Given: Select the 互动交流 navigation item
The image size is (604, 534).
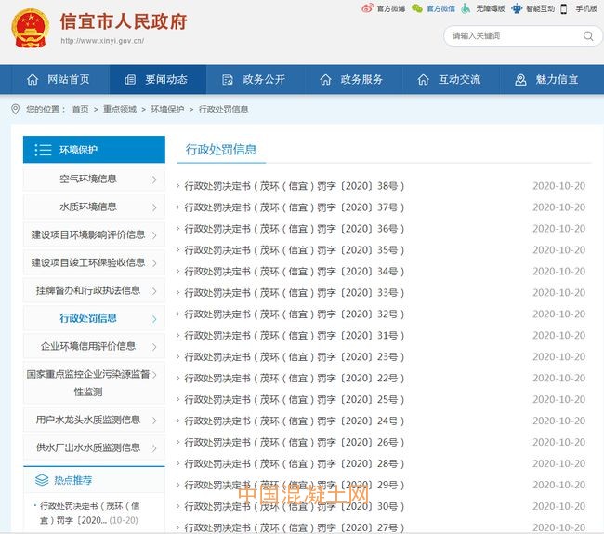Looking at the screenshot, I should tap(449, 80).
